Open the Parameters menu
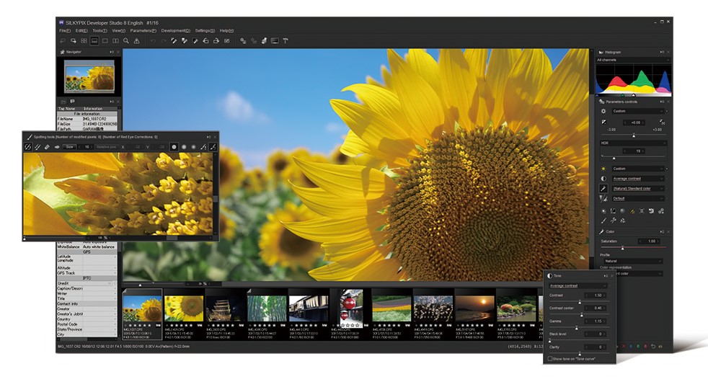This screenshot has height=392, width=708. 143,31
